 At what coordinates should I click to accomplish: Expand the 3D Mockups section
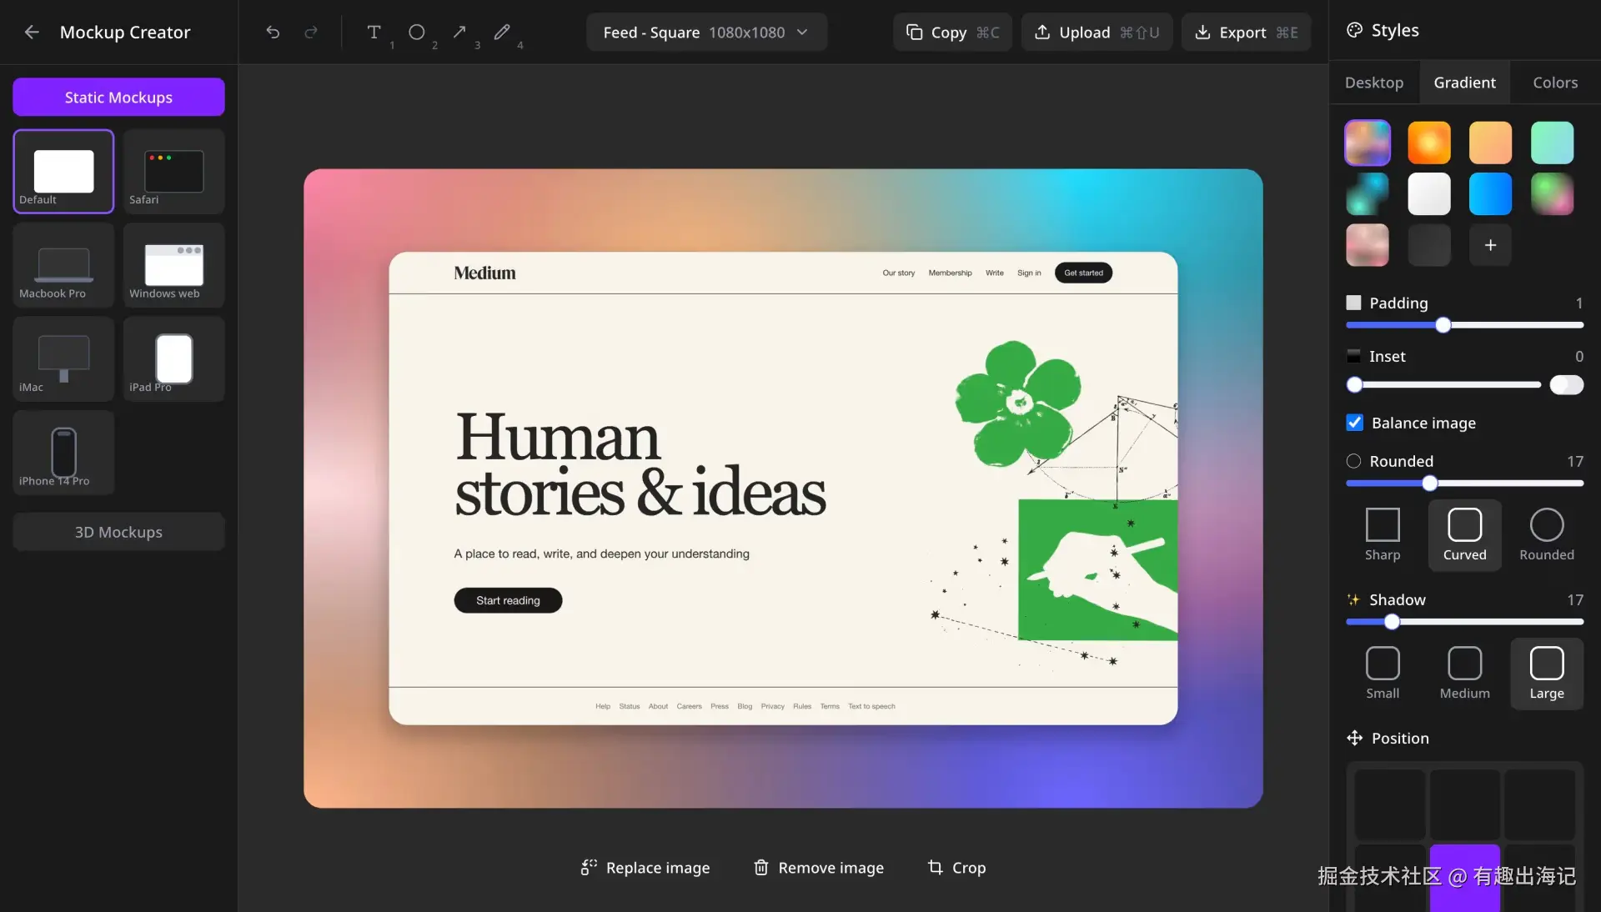point(118,532)
